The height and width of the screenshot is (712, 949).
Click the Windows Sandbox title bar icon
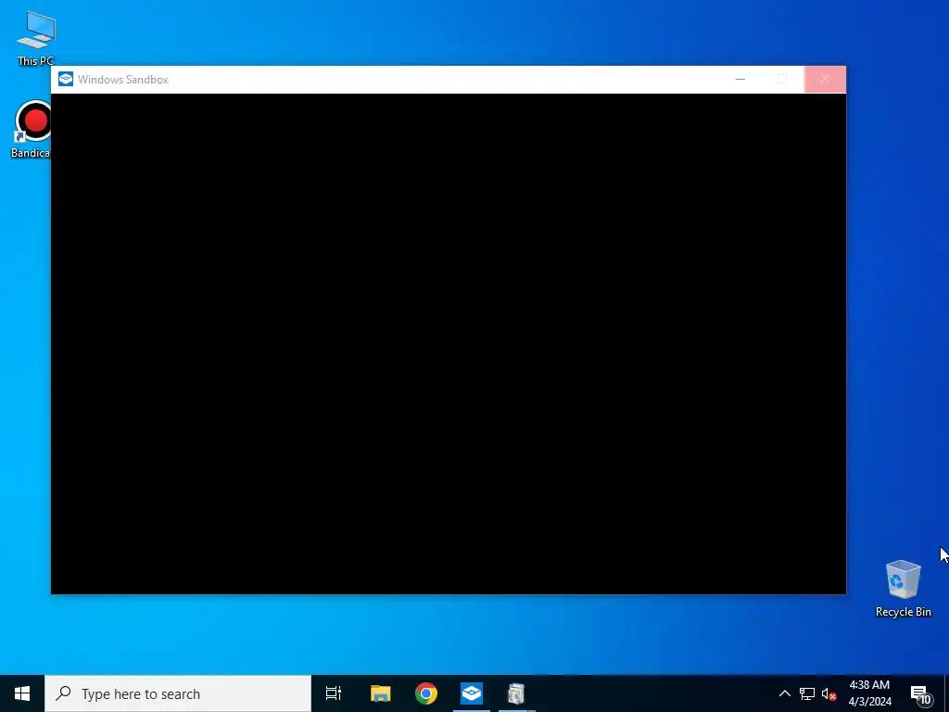tap(66, 80)
